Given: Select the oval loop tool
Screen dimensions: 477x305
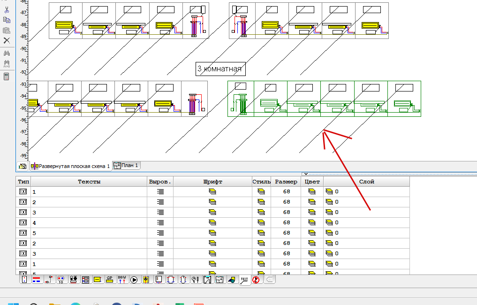Looking at the screenshot, I should pos(183,280).
